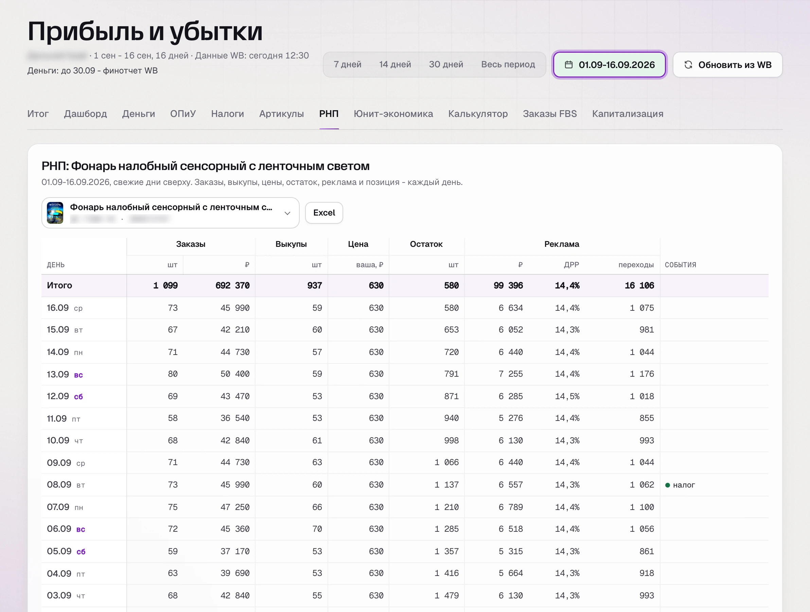Open the Калькулятор tab
This screenshot has height=612, width=810.
pyautogui.click(x=478, y=114)
